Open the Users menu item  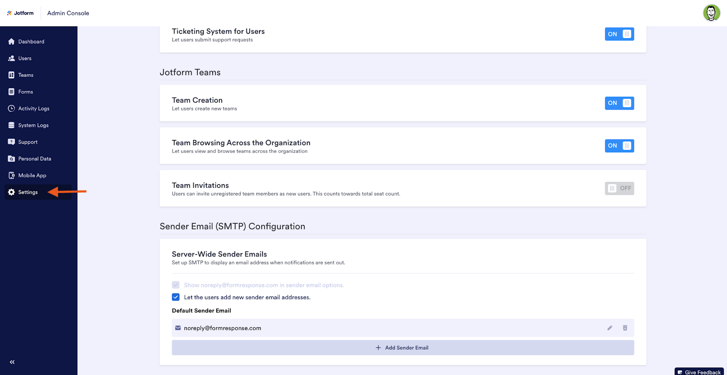coord(25,58)
